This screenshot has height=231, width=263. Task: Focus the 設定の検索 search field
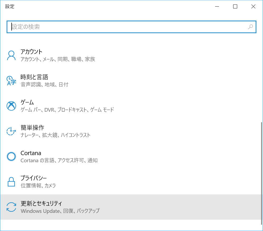tap(131, 27)
